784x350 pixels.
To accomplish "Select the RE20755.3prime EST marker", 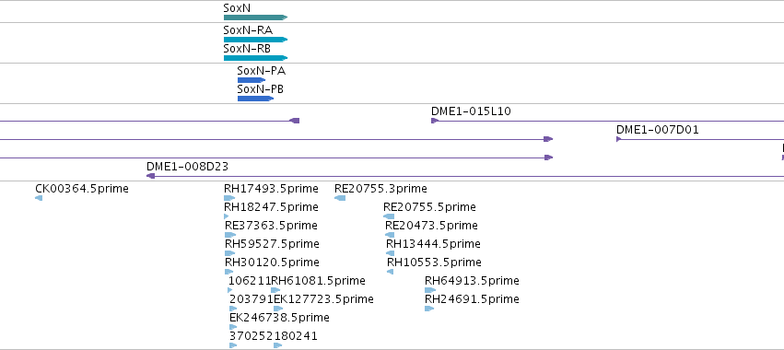I will pyautogui.click(x=340, y=198).
